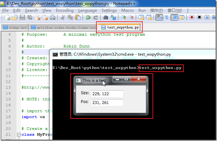Toggle word wrap
This screenshot has width=217, height=141.
point(159,17)
